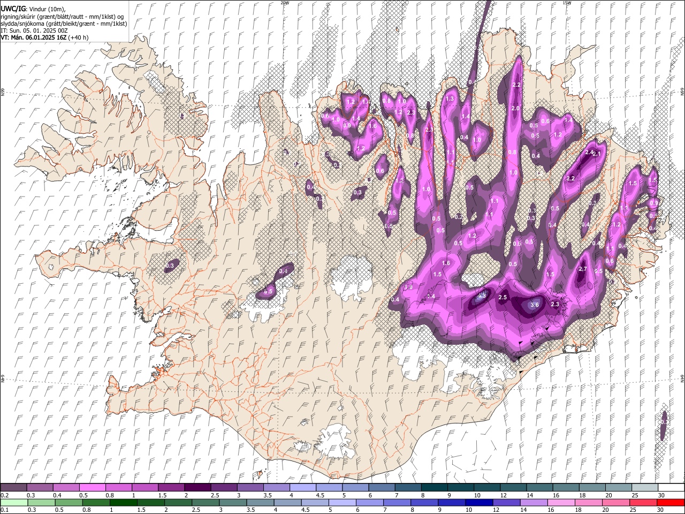The height and width of the screenshot is (514, 685).
Task: Click the 'Vindur (10m),' title text
Action: [x=46, y=10]
